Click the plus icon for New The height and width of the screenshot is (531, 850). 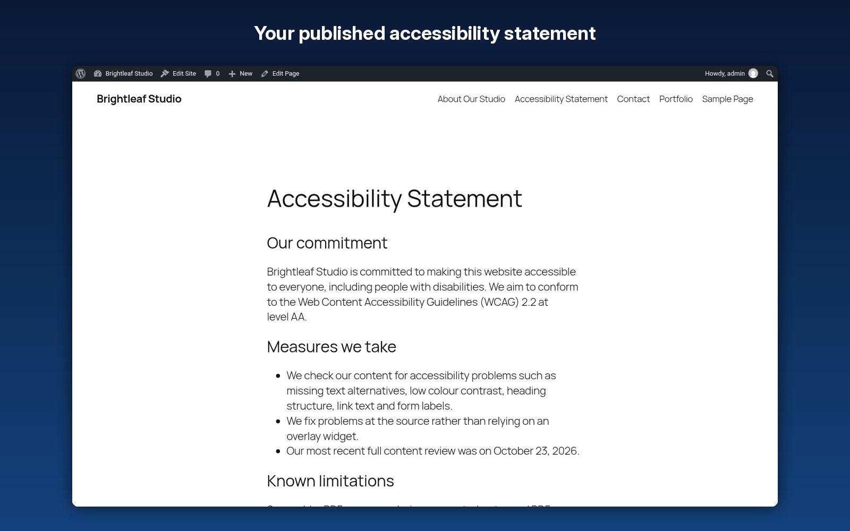(x=232, y=74)
